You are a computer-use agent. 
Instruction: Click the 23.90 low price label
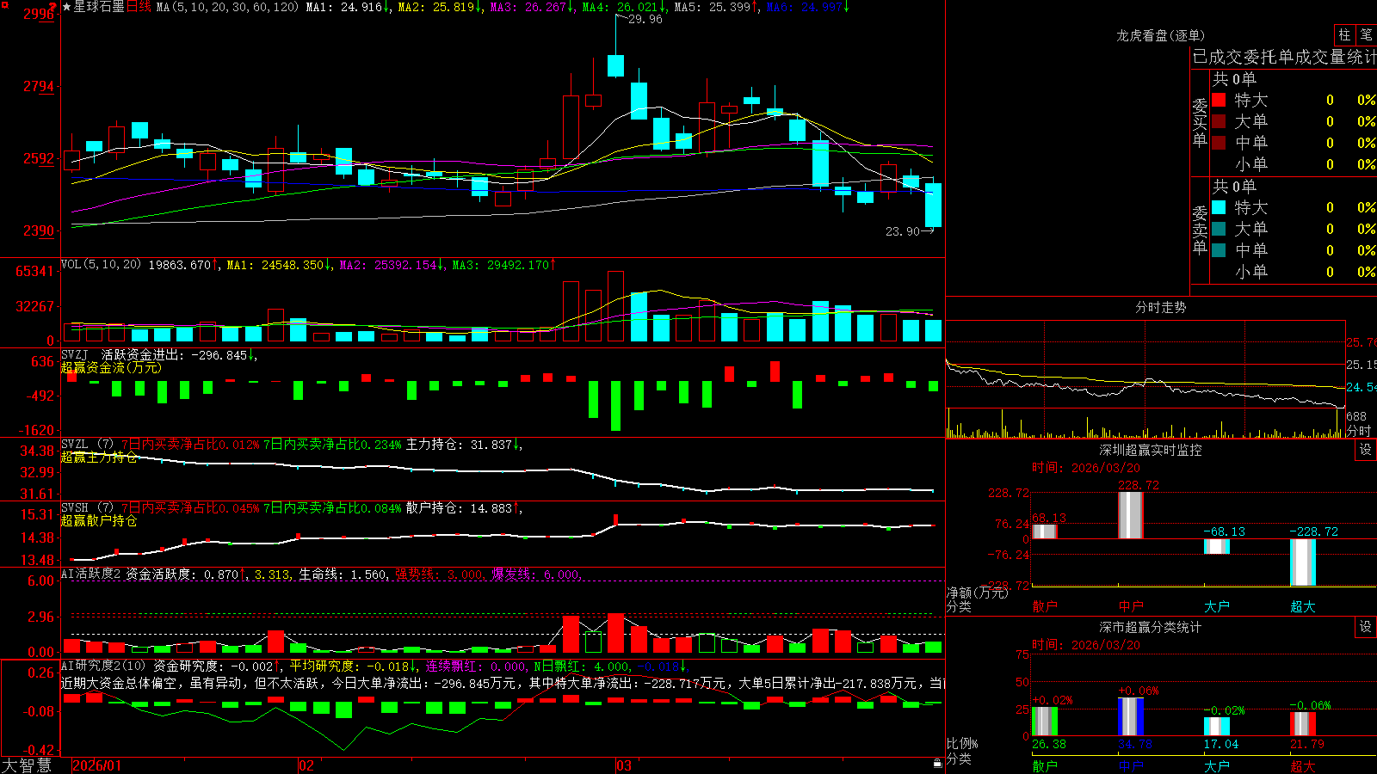903,231
